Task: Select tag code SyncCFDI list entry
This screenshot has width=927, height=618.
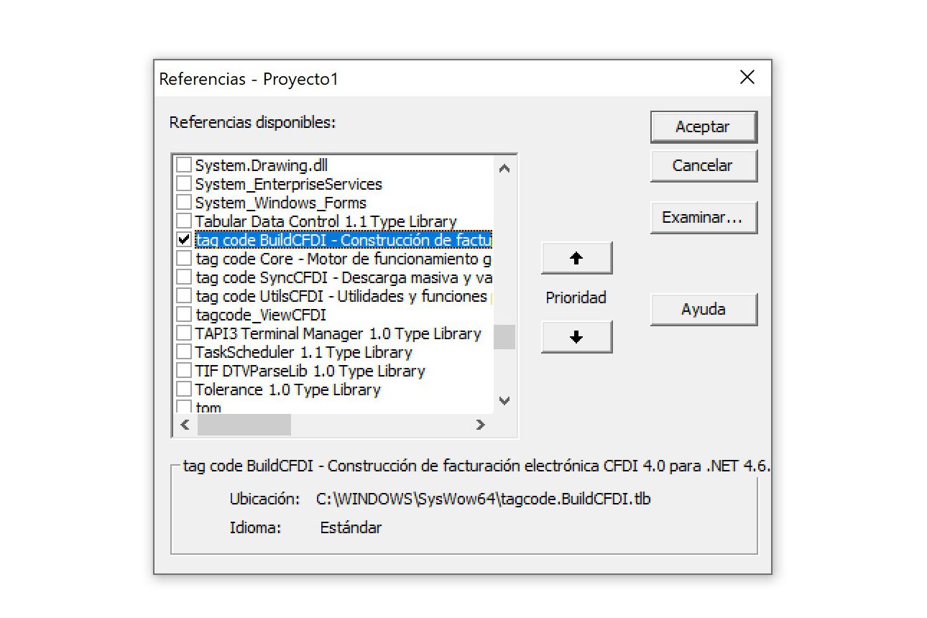Action: pyautogui.click(x=343, y=277)
